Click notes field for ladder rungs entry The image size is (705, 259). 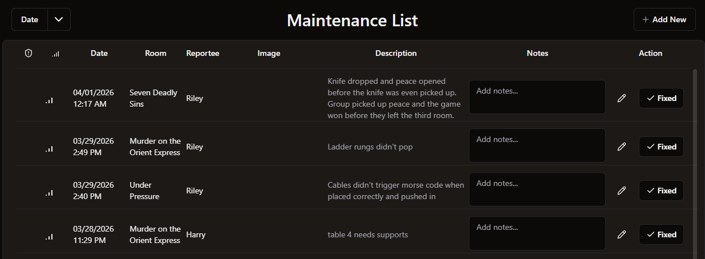[537, 145]
